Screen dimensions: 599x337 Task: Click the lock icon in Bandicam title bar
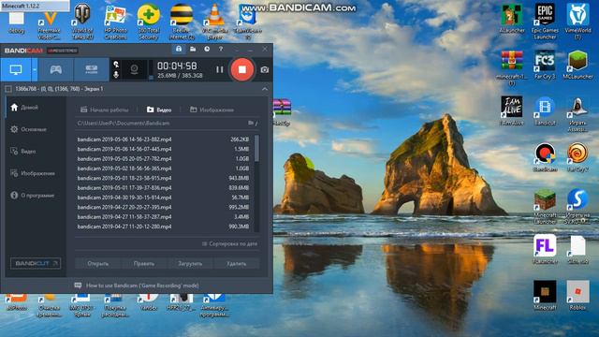click(179, 49)
